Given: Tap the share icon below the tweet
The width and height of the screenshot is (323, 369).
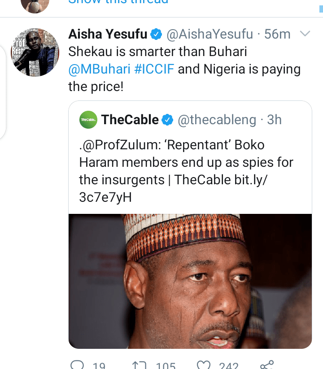Looking at the screenshot, I should (x=266, y=365).
